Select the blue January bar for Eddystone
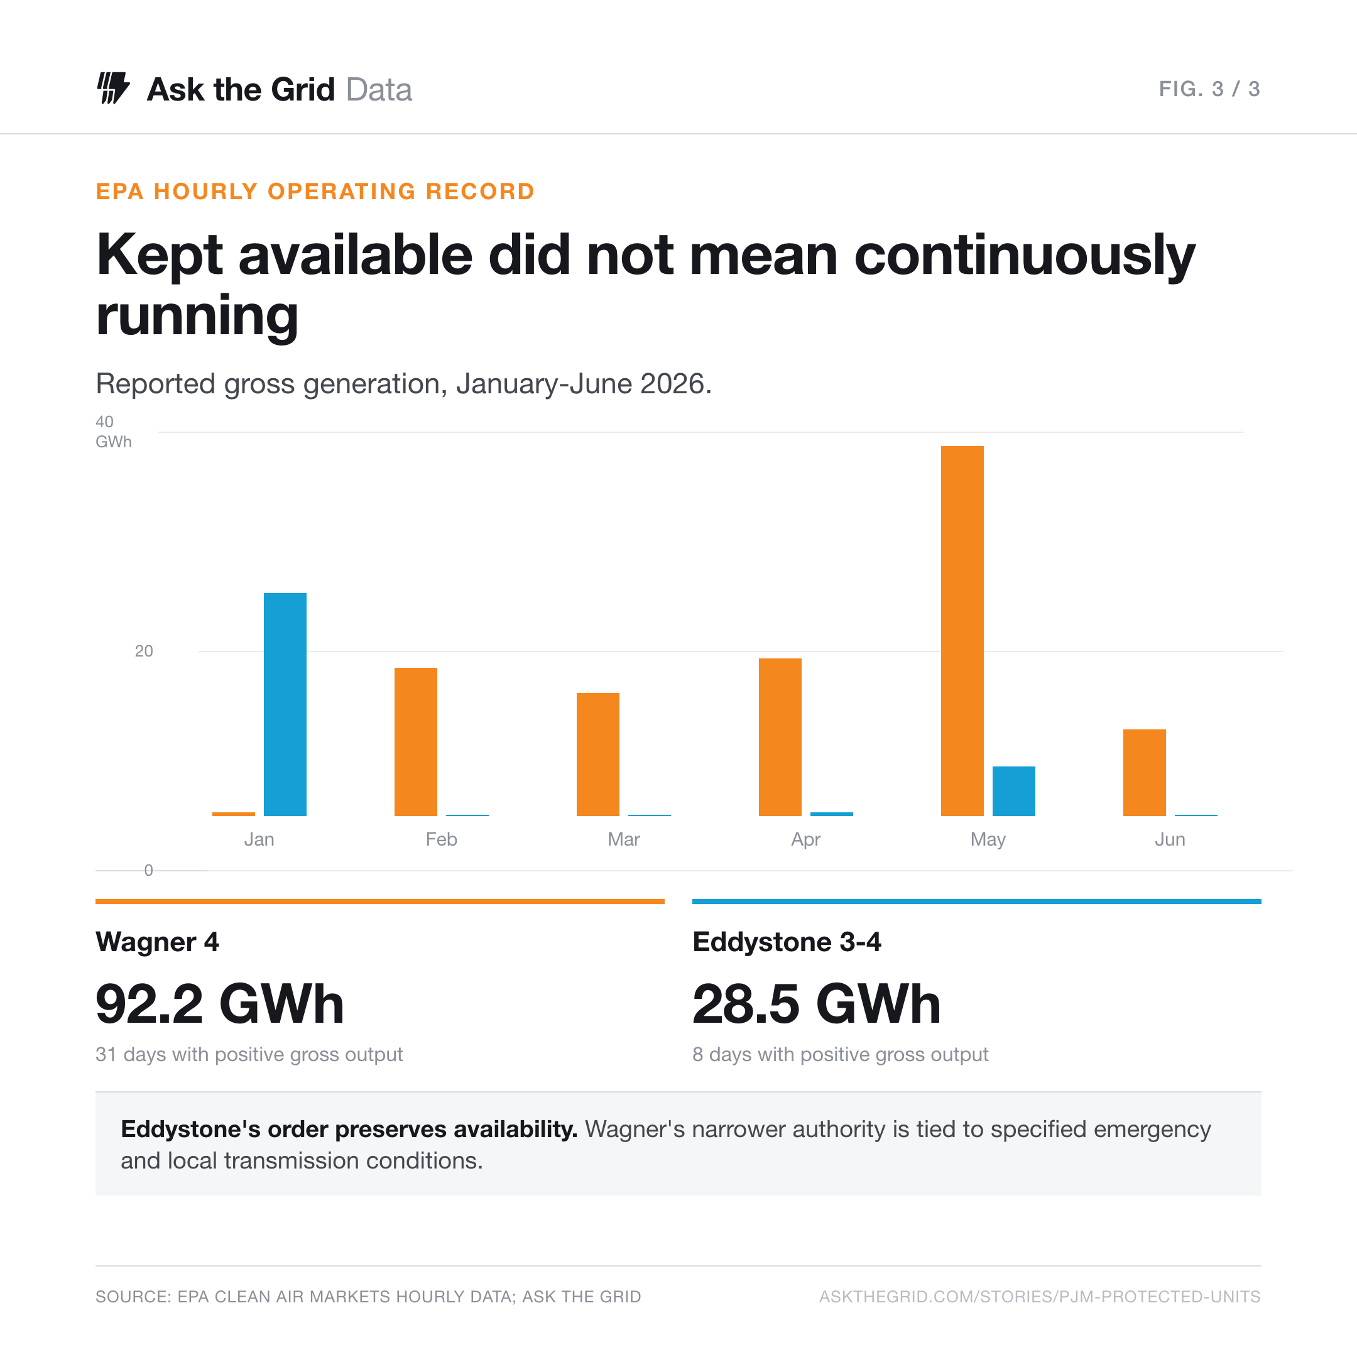 pos(285,704)
